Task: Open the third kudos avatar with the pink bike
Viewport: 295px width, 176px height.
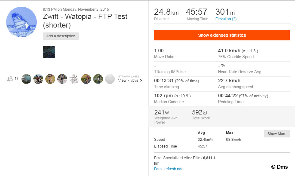Action: coord(50,79)
